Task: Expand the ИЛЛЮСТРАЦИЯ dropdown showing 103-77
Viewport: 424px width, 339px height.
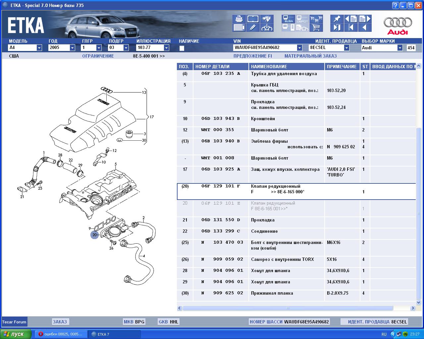Action: point(166,48)
